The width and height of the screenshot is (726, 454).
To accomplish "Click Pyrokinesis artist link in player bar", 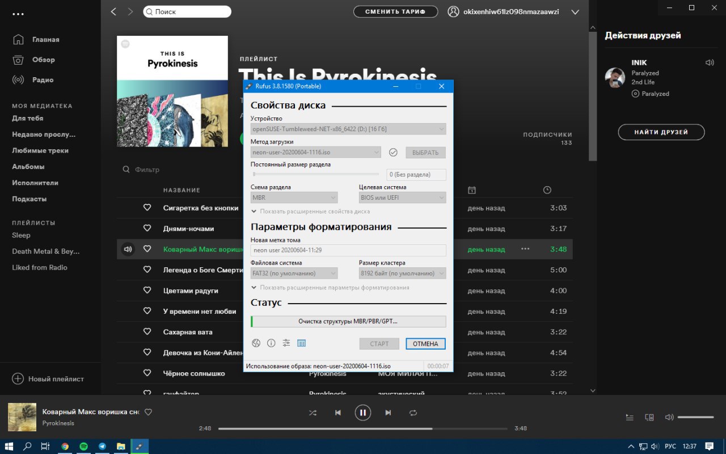I will click(x=58, y=423).
